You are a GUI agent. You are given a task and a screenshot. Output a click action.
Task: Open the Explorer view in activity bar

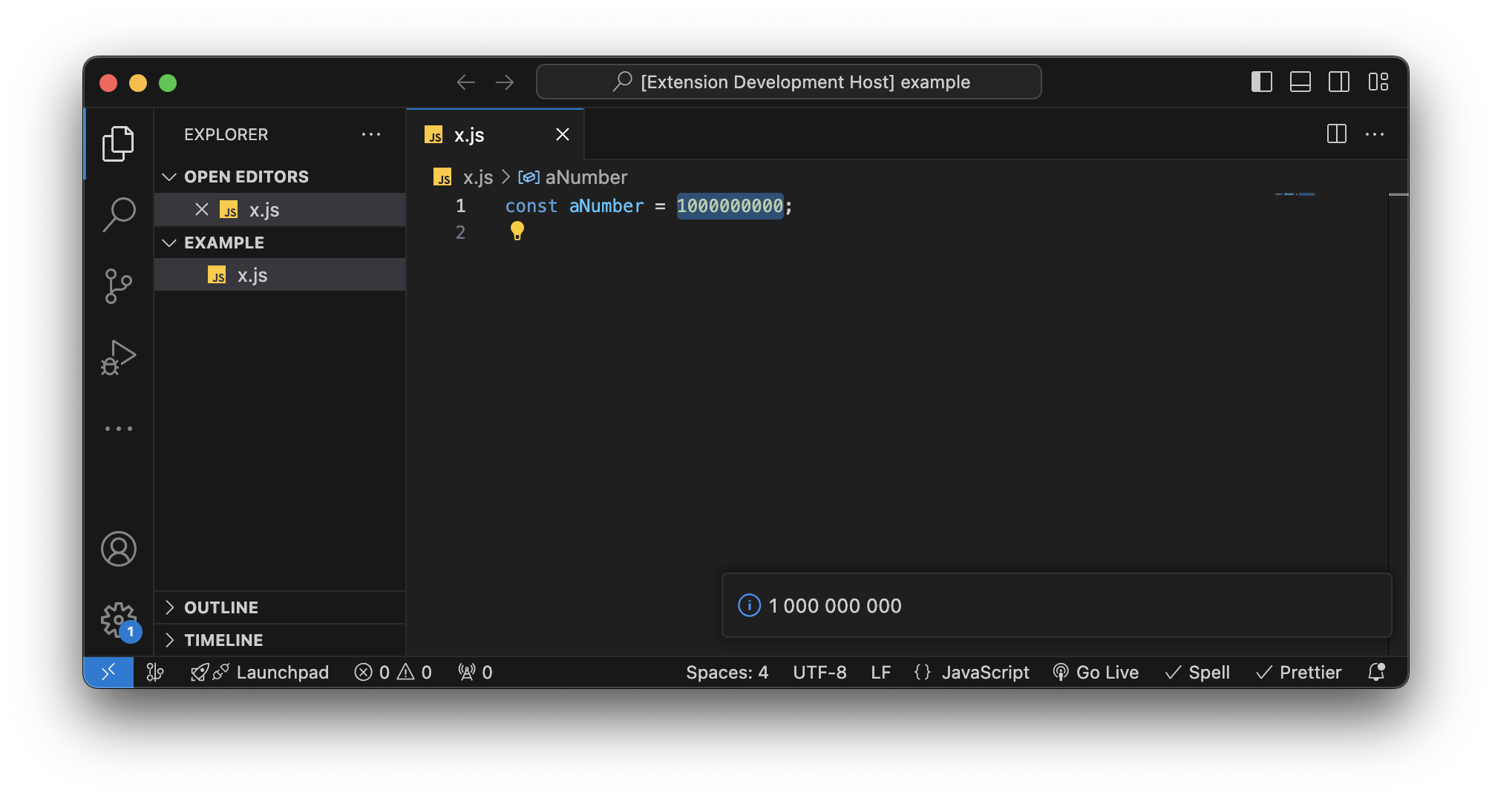click(118, 143)
